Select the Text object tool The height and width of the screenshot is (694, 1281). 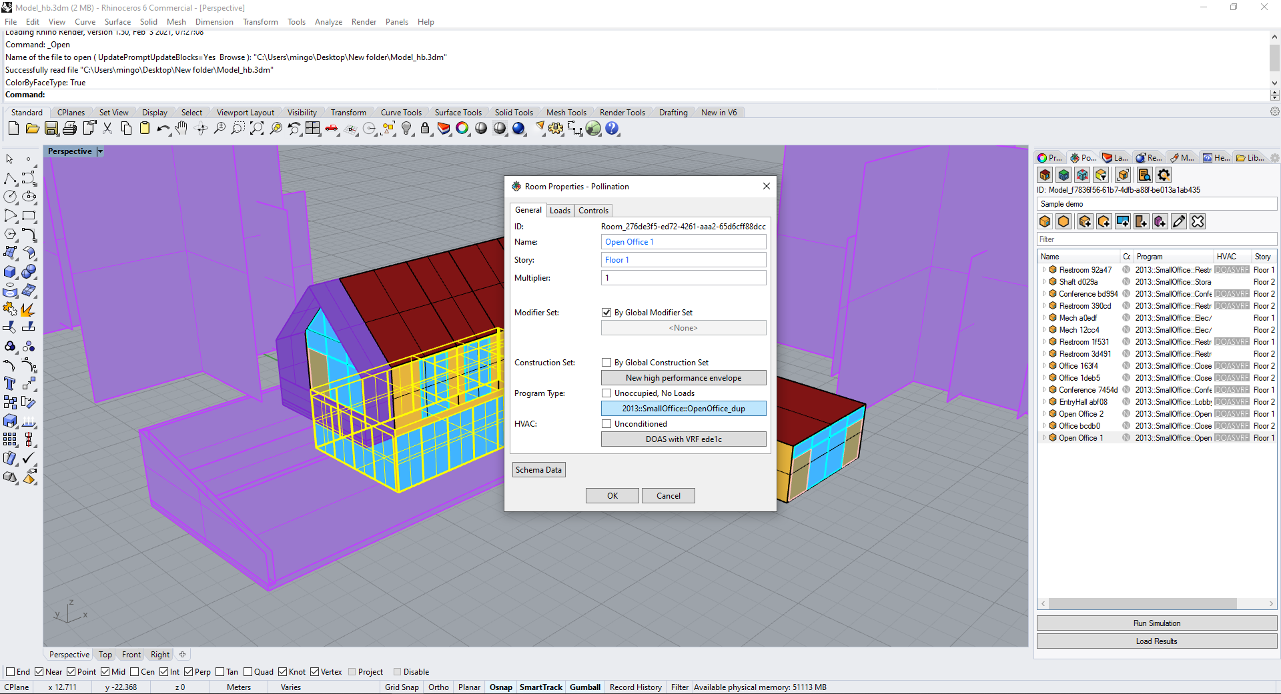tap(10, 383)
